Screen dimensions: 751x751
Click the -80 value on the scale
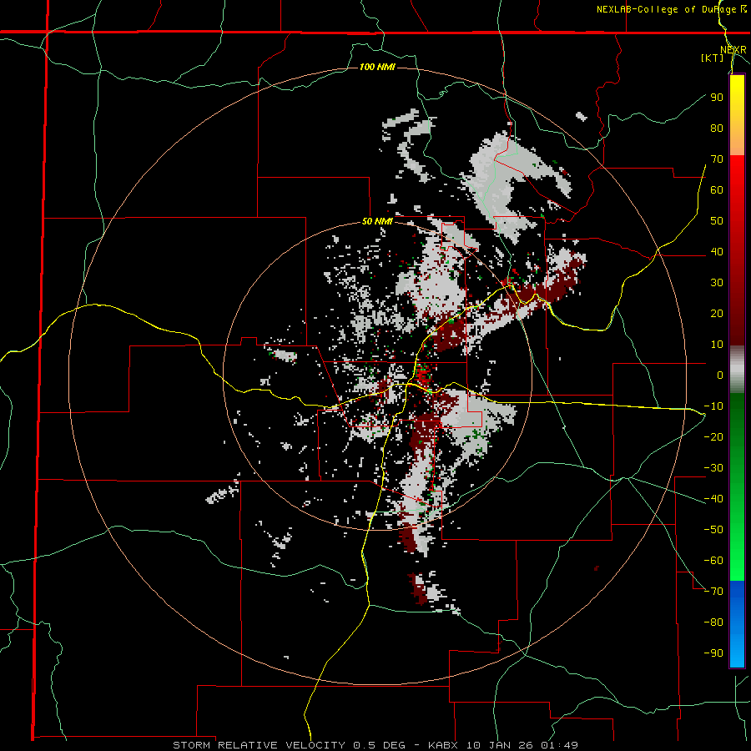(x=713, y=622)
